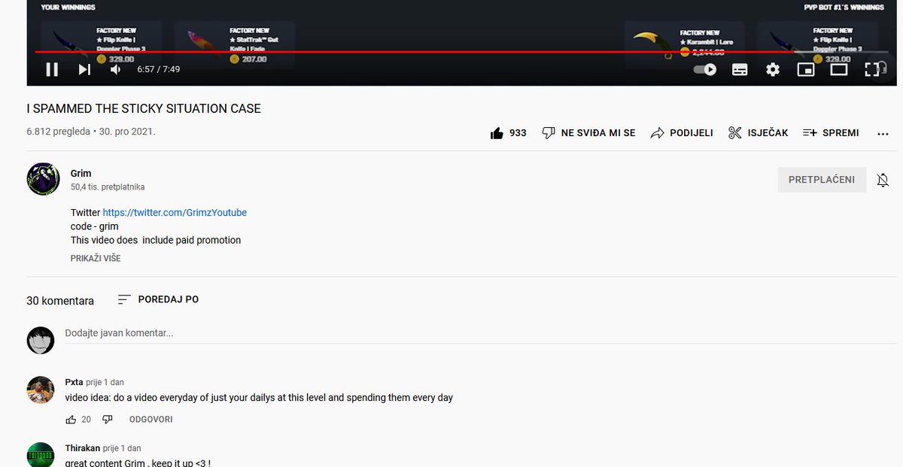Like the video with 933 likes
Viewport: 903px width, 467px height.
(x=509, y=132)
